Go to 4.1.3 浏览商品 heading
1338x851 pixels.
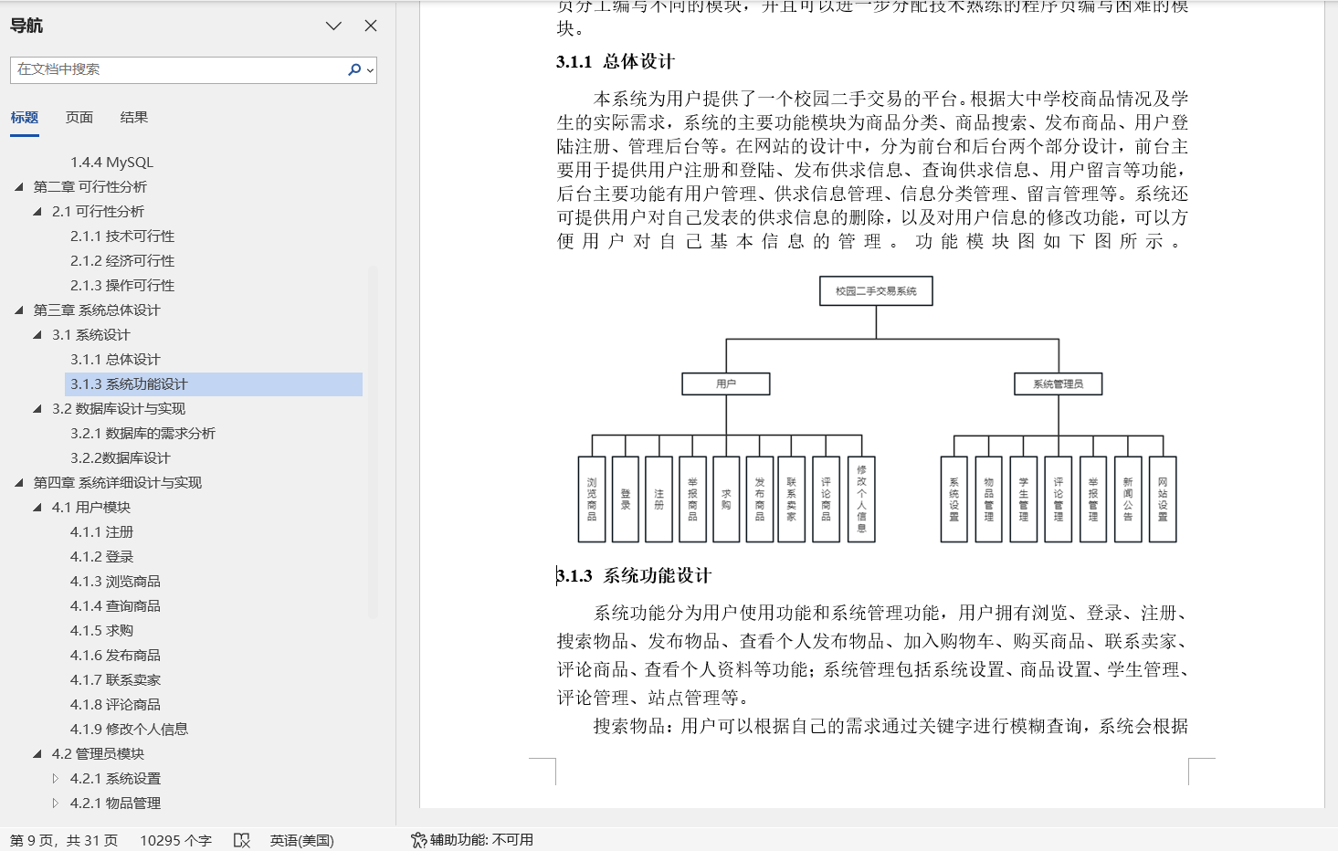[x=115, y=582]
